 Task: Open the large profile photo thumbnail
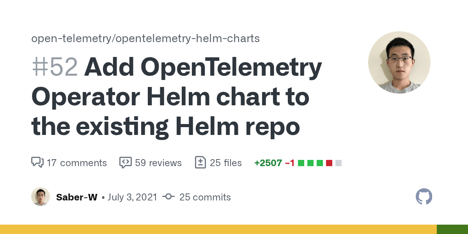point(399,62)
